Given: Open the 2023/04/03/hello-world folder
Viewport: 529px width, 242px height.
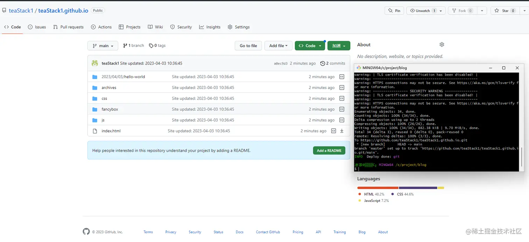Looking at the screenshot, I should click(123, 77).
